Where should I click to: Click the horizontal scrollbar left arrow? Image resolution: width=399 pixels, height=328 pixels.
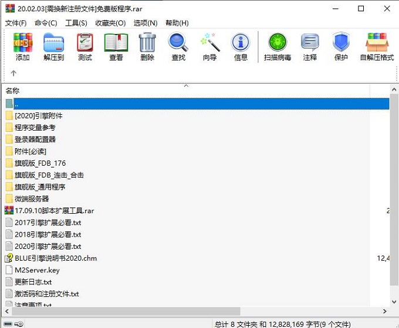7,311
